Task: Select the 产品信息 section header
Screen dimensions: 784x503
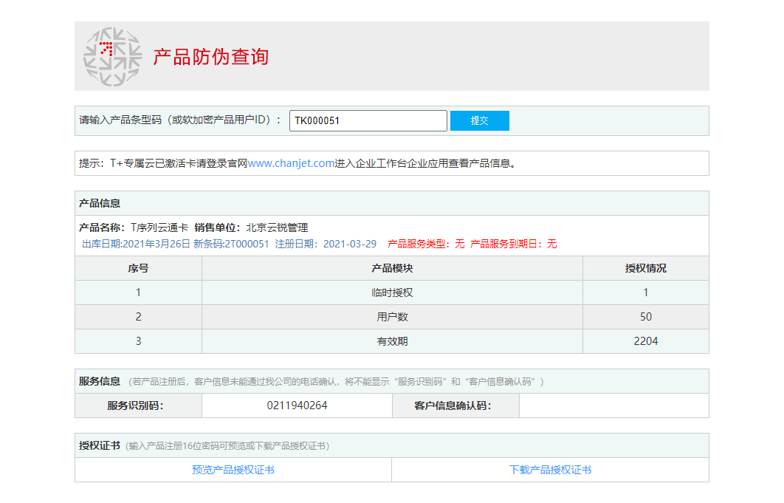Action: point(392,203)
